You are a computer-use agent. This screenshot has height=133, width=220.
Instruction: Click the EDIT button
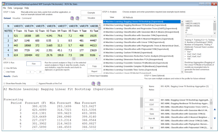(x=152, y=105)
